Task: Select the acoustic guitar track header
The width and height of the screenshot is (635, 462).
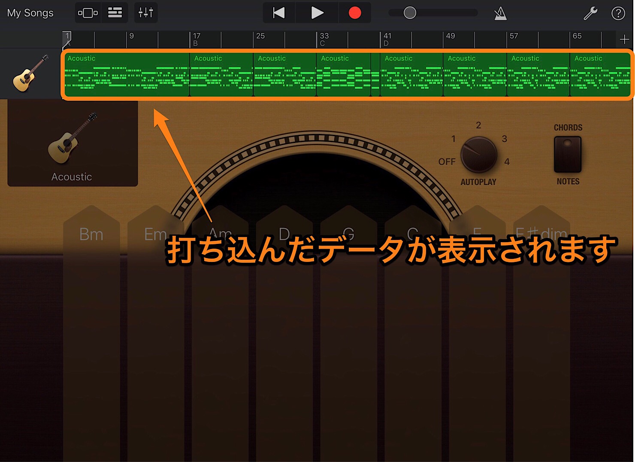Action: (x=31, y=73)
